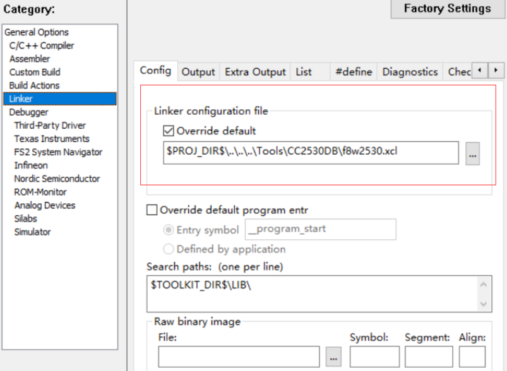
Task: Open the partially hidden Chec tab
Action: tap(458, 72)
